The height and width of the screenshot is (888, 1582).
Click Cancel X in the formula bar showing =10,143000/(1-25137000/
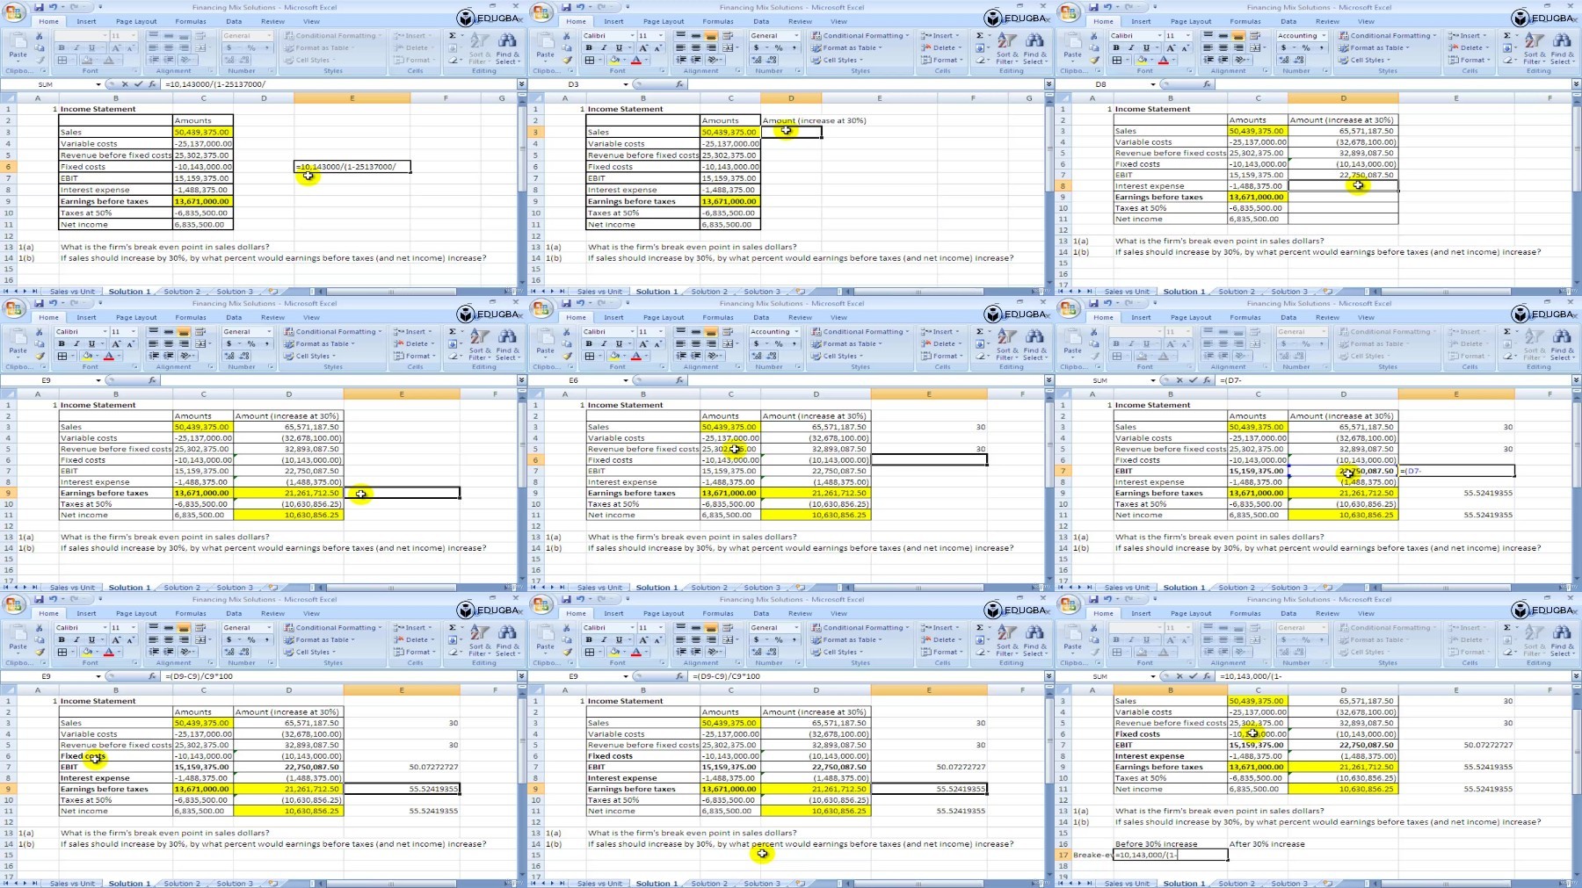[x=125, y=84]
